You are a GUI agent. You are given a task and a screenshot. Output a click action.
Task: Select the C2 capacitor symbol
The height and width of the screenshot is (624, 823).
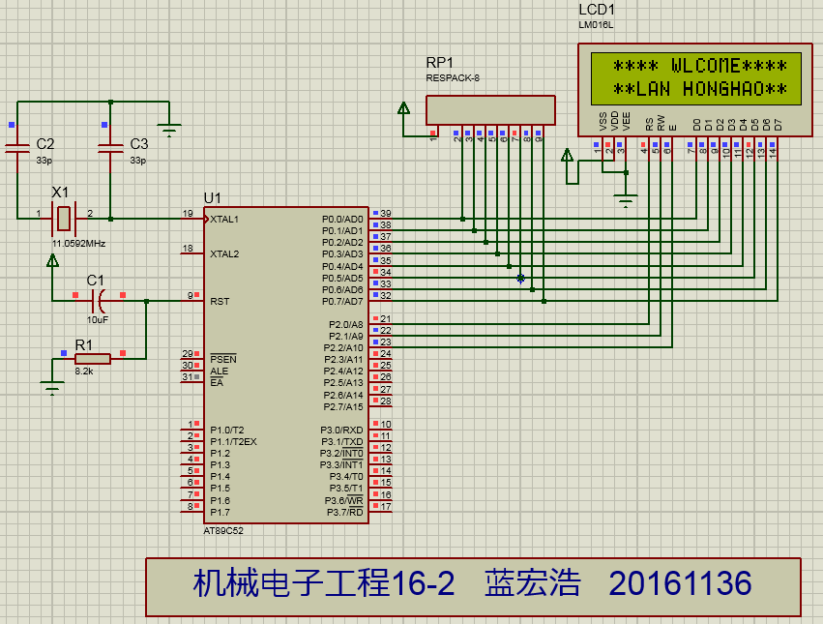[17, 148]
